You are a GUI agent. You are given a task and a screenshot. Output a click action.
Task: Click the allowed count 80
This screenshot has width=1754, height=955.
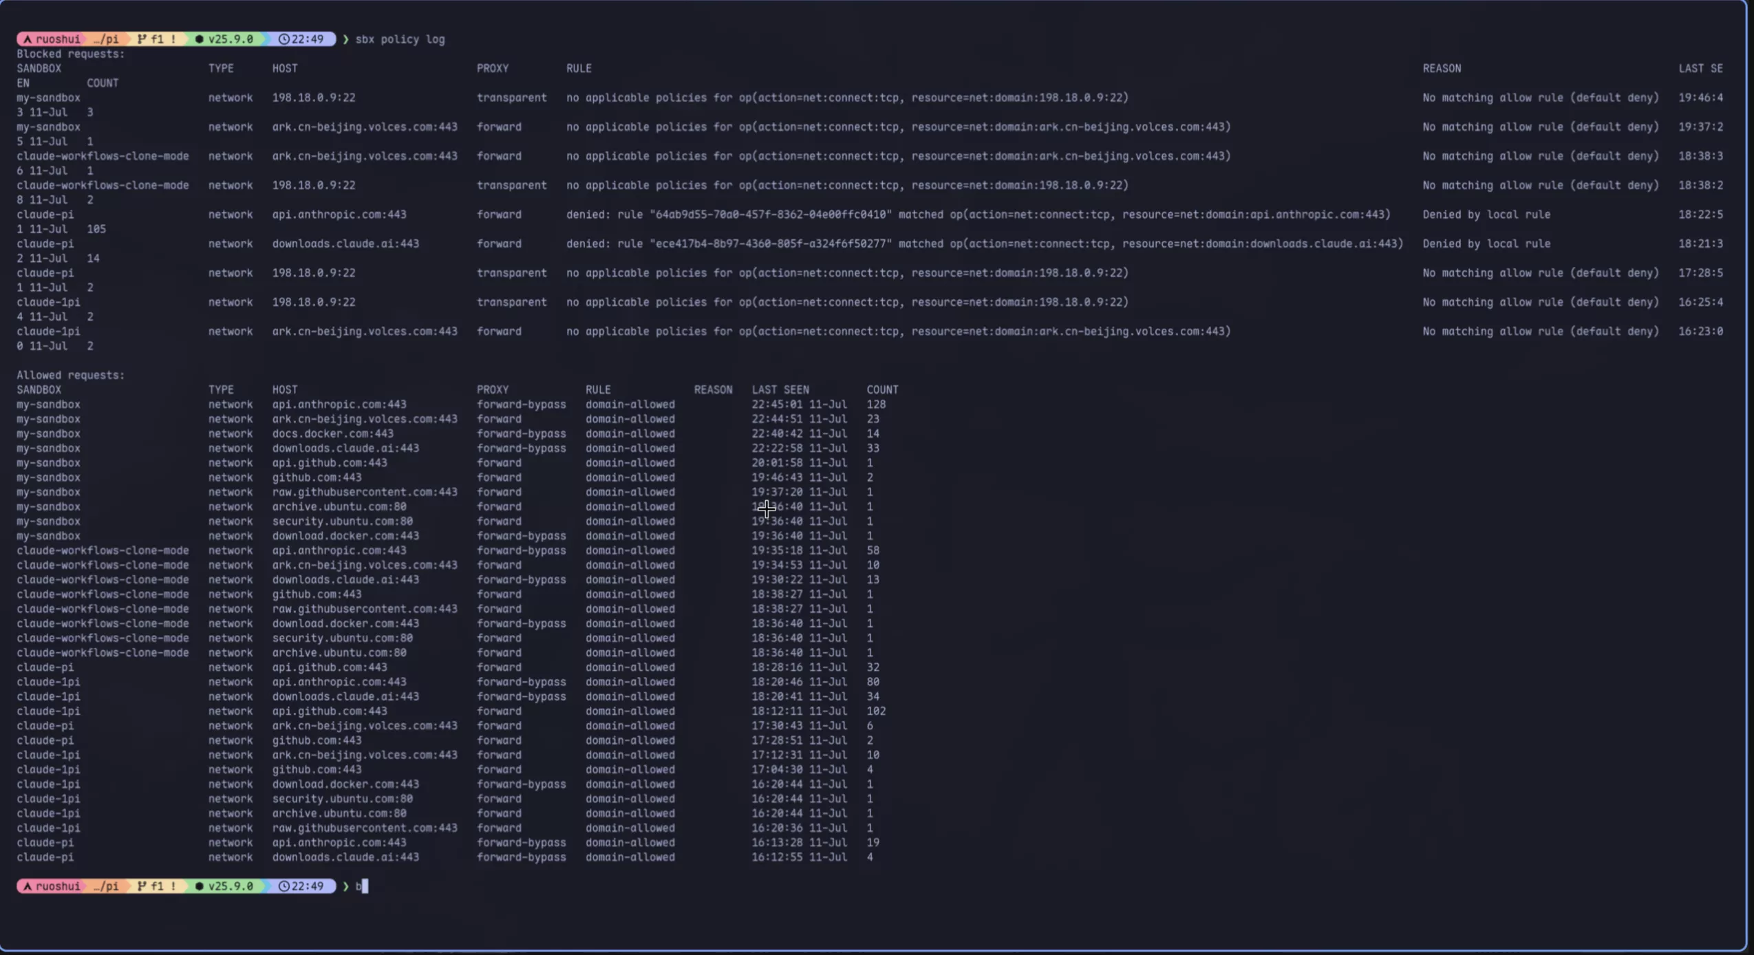[873, 682]
